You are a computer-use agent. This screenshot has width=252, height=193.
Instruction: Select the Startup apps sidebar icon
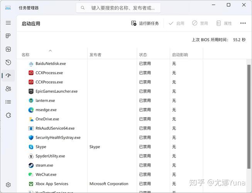[8, 75]
